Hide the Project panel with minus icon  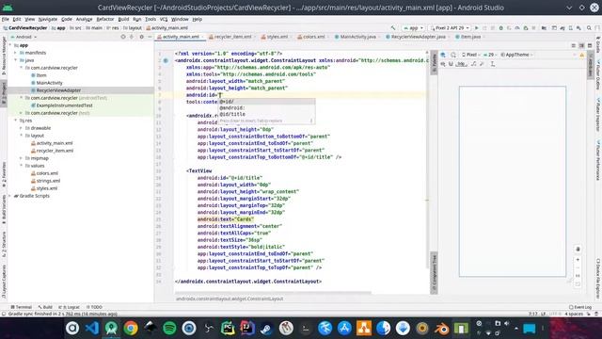coord(150,37)
